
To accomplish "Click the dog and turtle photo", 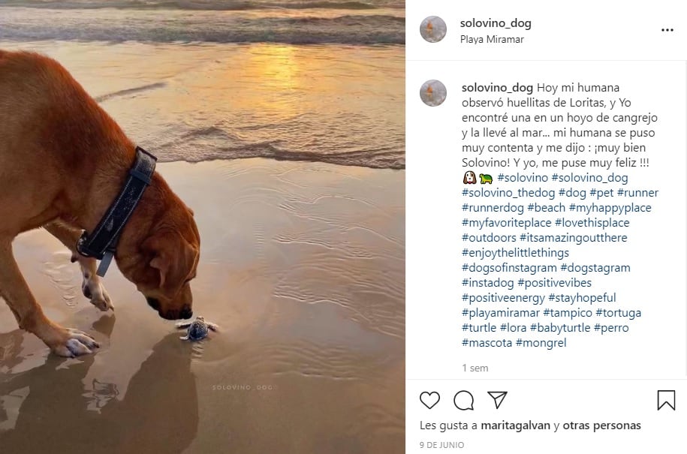I will pos(203,227).
